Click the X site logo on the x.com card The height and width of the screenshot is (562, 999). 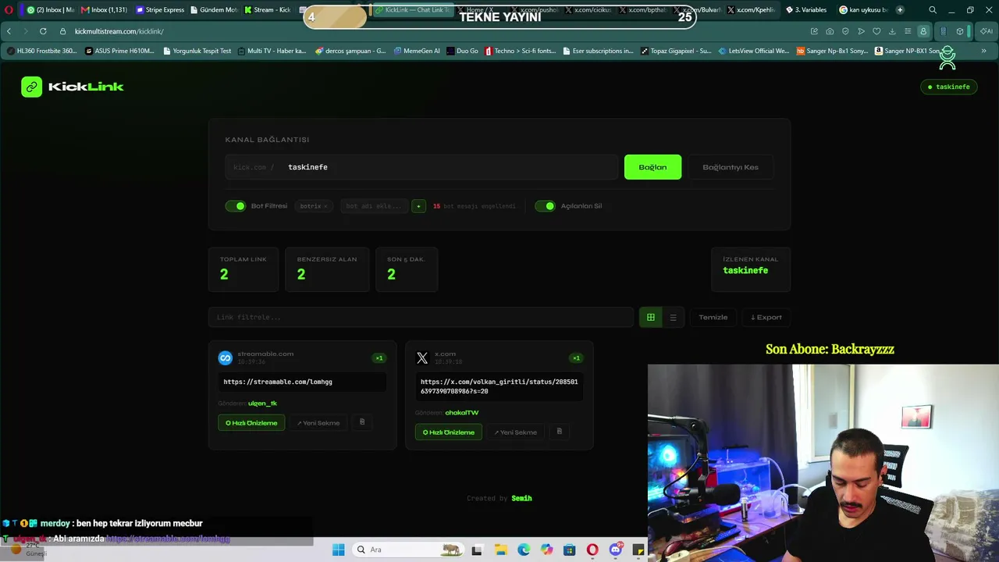(x=422, y=358)
